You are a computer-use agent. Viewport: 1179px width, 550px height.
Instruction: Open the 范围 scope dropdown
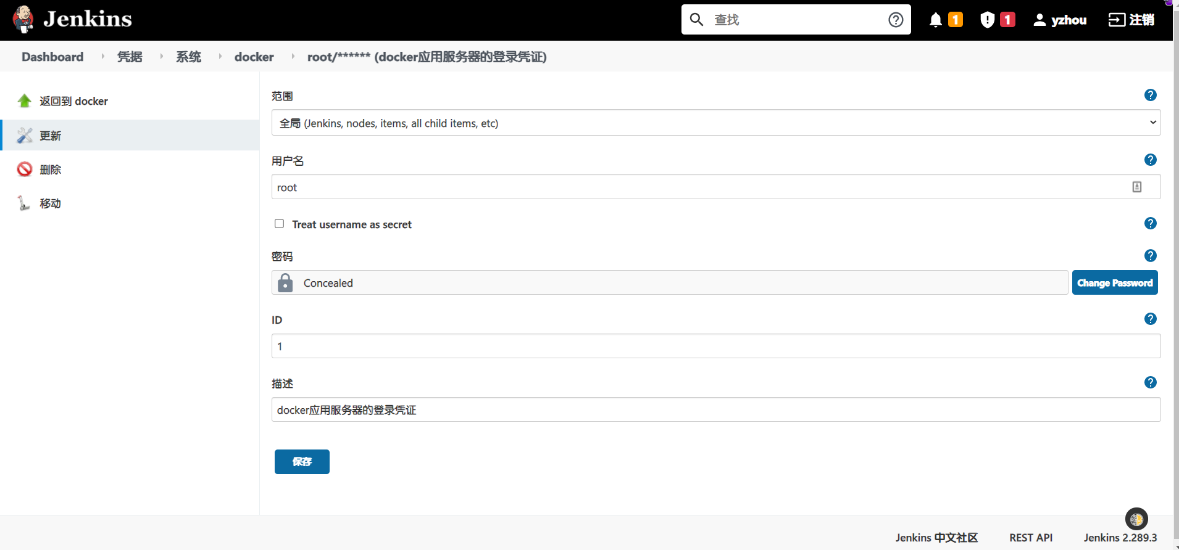click(x=716, y=123)
